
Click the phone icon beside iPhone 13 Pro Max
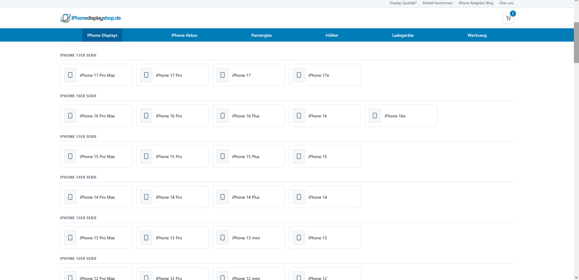coord(70,238)
